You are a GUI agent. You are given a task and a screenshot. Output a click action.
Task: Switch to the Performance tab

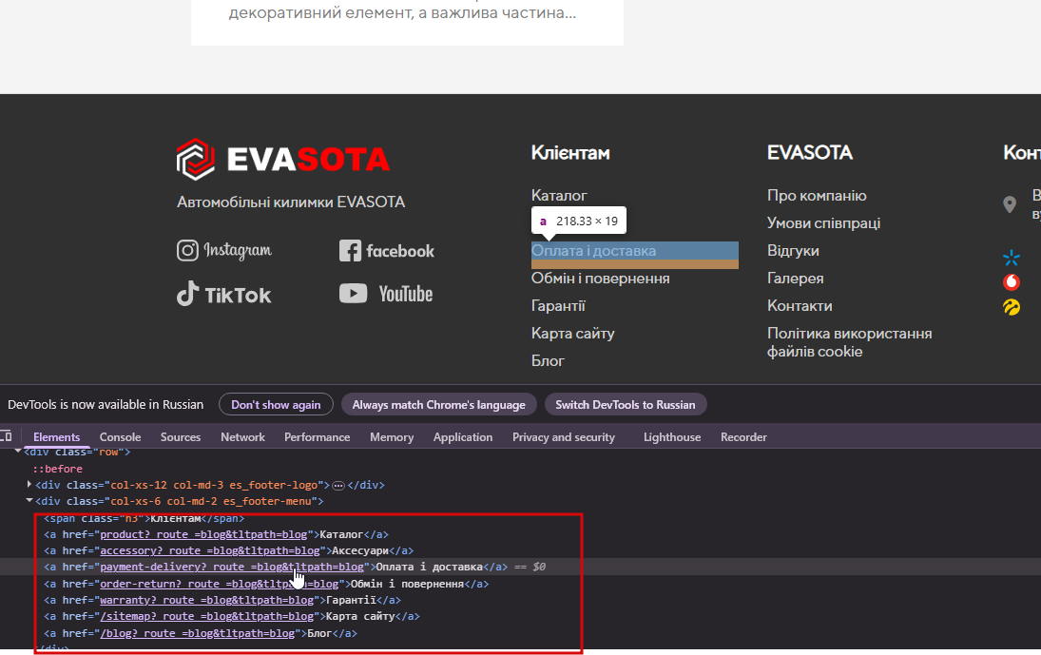(318, 436)
